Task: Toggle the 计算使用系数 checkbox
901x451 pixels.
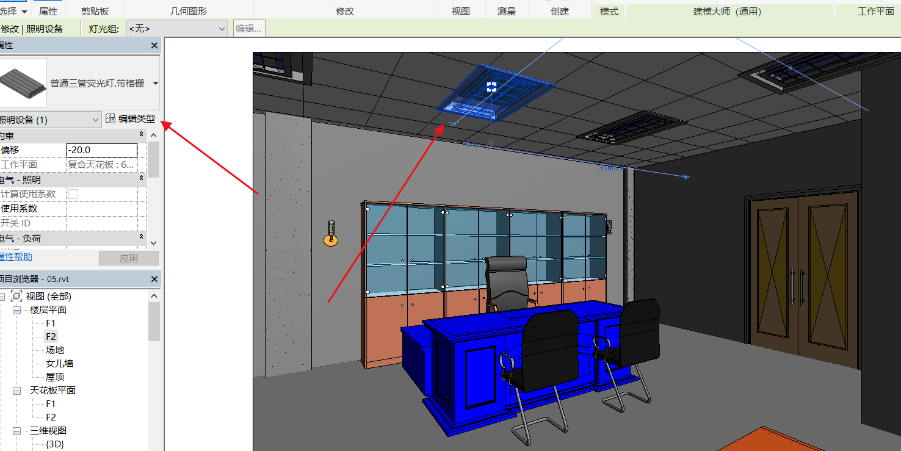Action: (73, 194)
